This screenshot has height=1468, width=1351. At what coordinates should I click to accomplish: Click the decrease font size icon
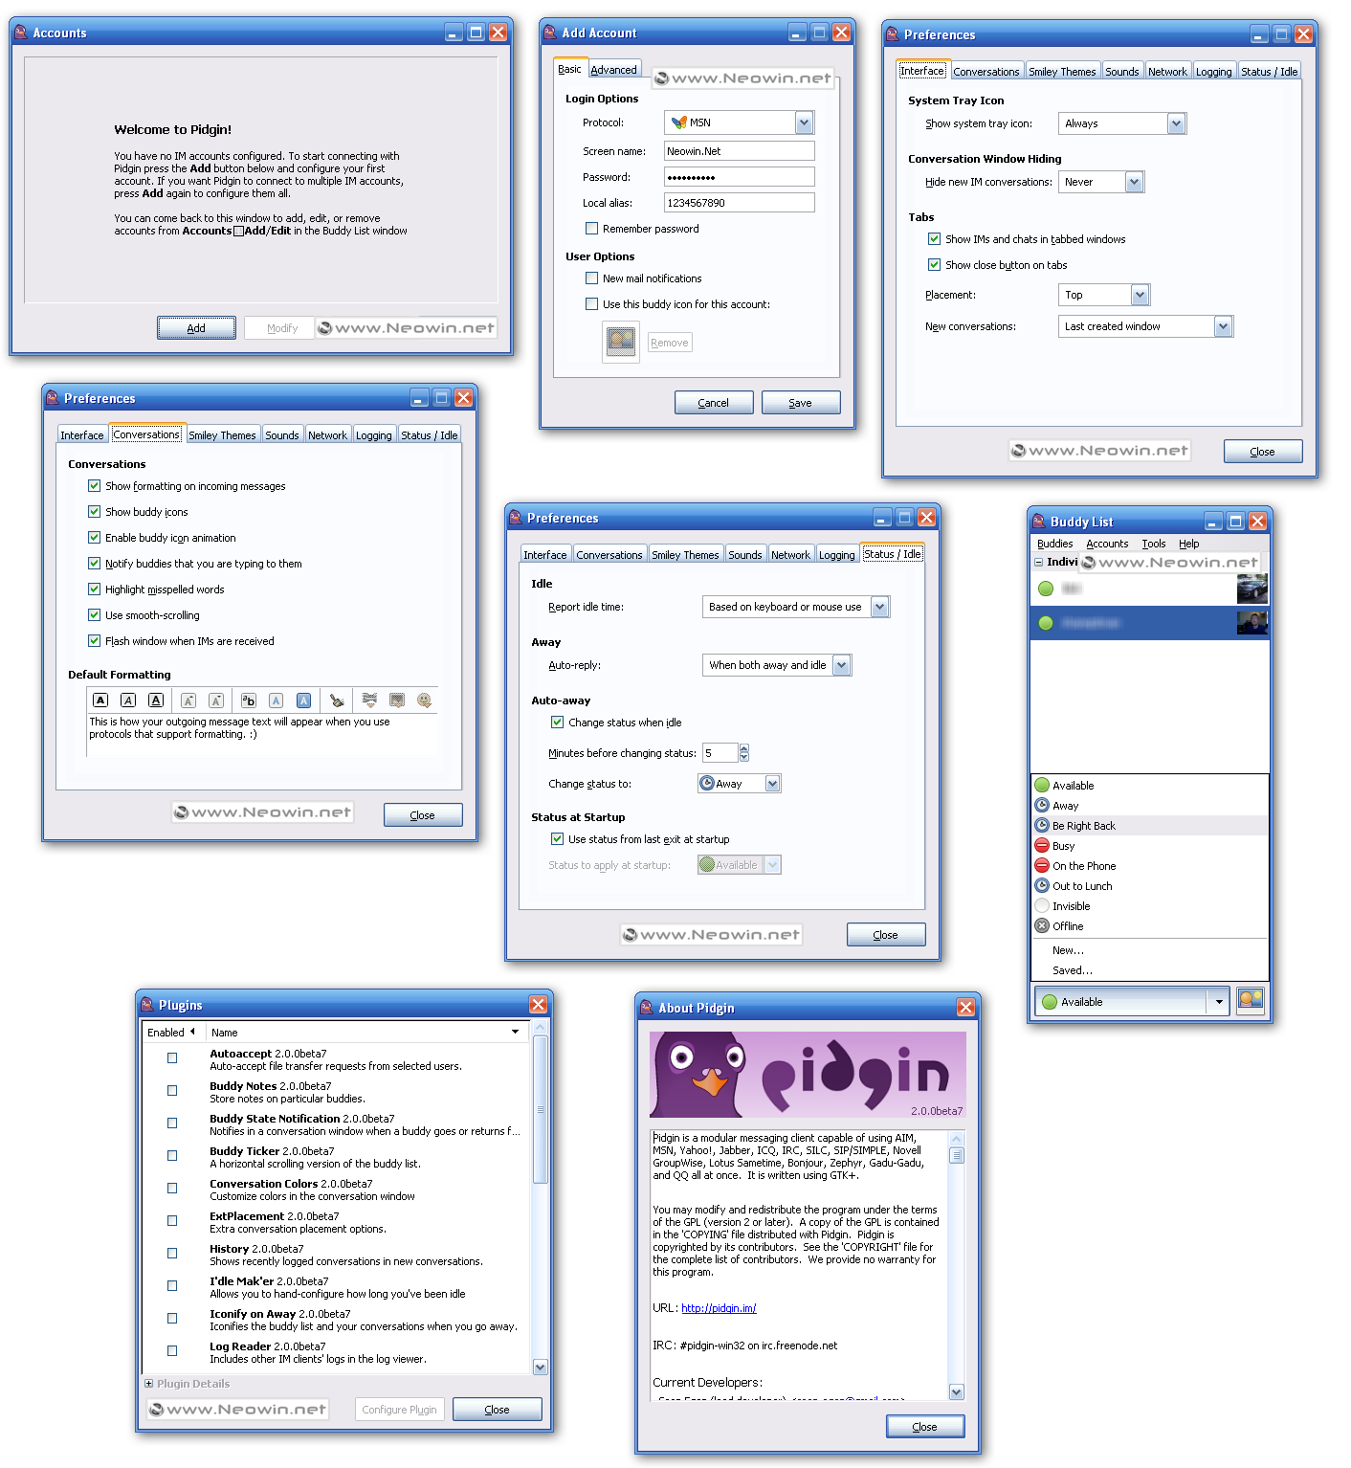pyautogui.click(x=216, y=701)
